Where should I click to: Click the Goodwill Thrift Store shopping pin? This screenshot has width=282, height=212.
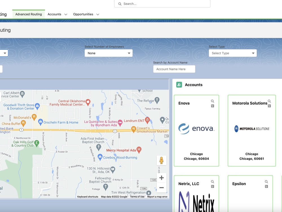[x=37, y=106]
